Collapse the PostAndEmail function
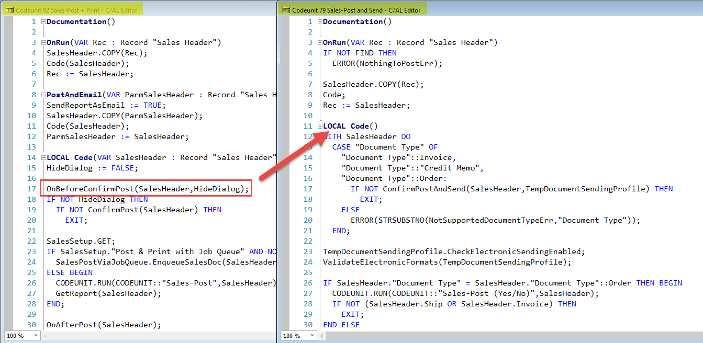Image resolution: width=703 pixels, height=343 pixels. [43, 94]
